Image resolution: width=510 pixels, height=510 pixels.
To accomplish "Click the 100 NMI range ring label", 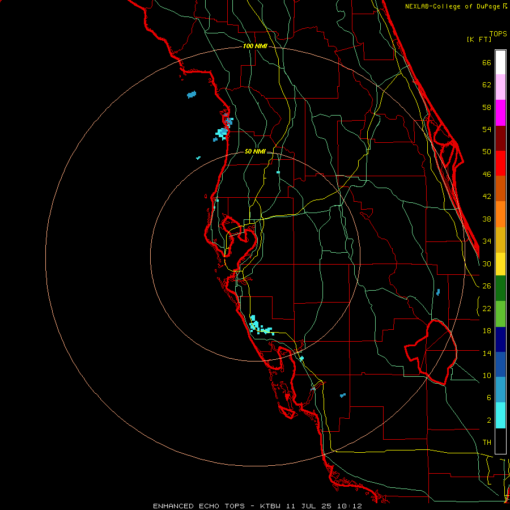I will tap(255, 46).
